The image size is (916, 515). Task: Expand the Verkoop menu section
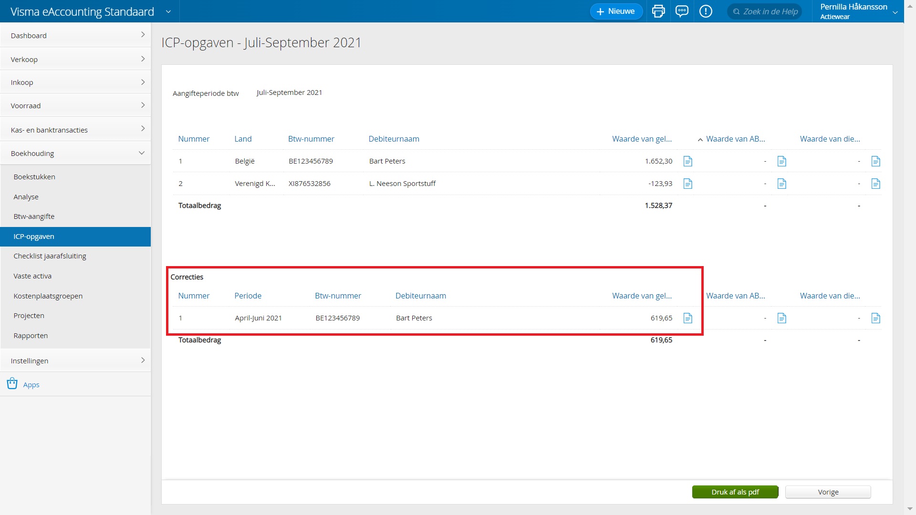[x=75, y=59]
